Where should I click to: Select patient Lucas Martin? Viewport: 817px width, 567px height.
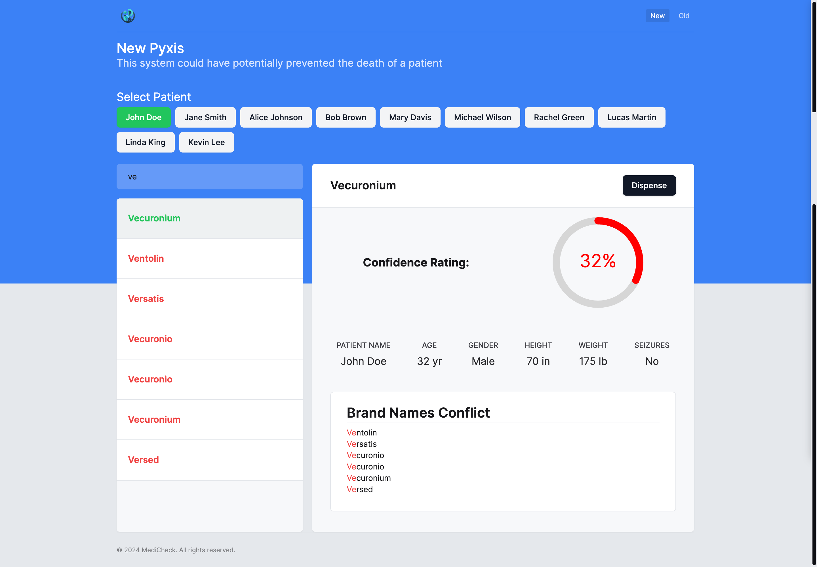tap(631, 117)
